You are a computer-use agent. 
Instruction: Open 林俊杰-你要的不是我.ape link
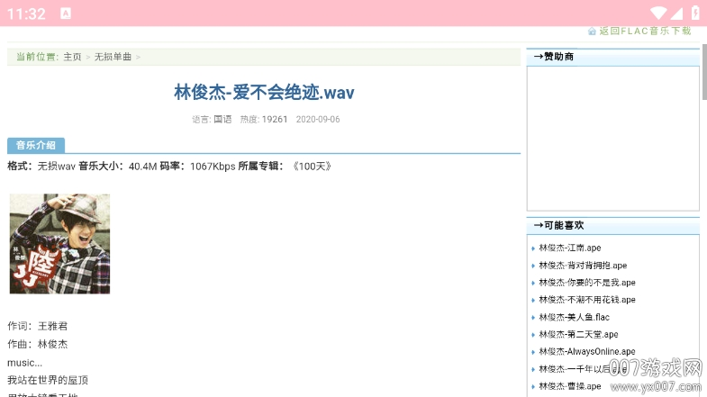click(x=587, y=283)
